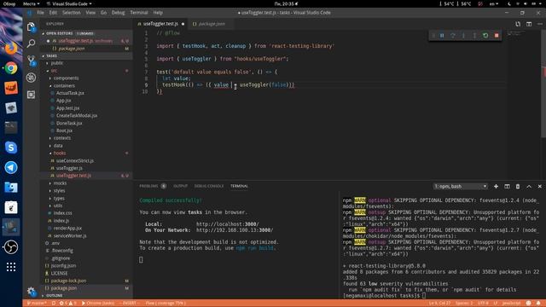546x307 pixels.
Task: Click debug Step Out button
Action: click(x=474, y=36)
